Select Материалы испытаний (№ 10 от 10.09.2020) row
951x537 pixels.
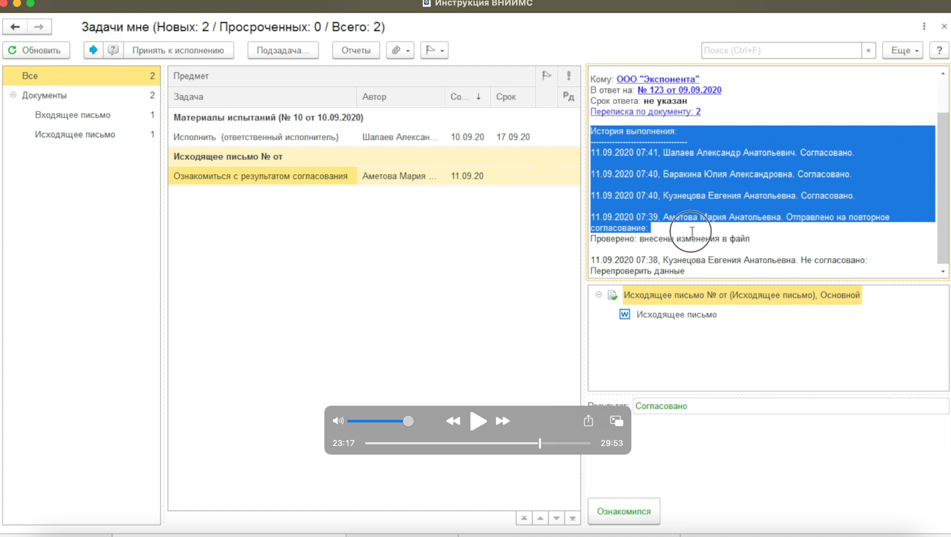pyautogui.click(x=374, y=117)
